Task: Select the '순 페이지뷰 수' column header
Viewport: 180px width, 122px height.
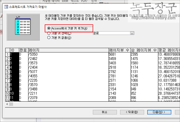Action: (144, 50)
